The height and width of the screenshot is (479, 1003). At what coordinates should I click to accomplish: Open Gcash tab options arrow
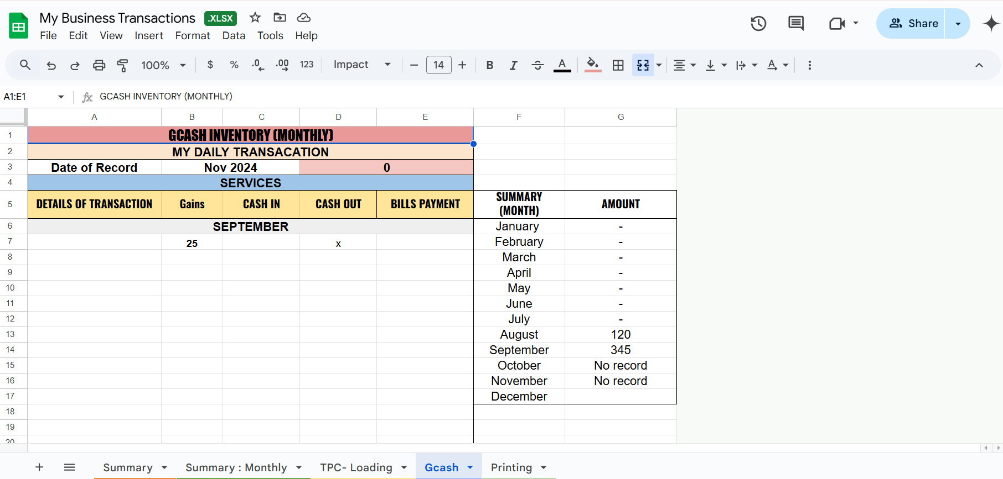tap(471, 467)
